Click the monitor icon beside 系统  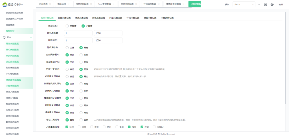4,37
